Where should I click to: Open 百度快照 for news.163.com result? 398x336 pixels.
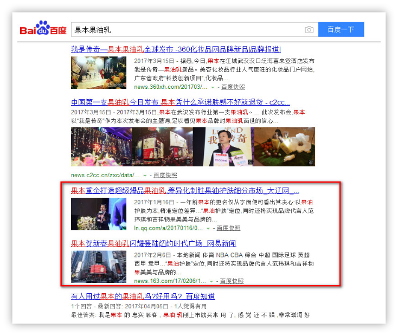(232, 281)
